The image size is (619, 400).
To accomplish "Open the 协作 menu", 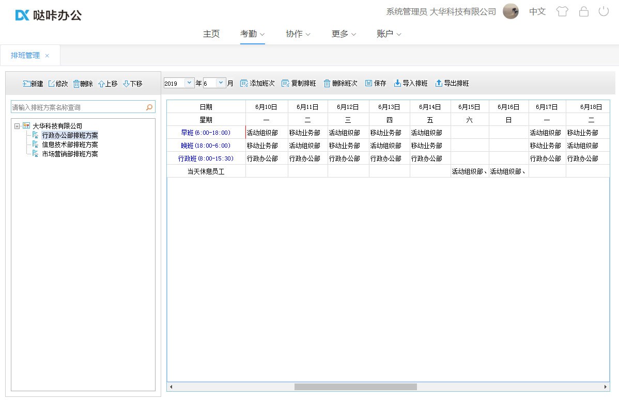I will (x=298, y=34).
